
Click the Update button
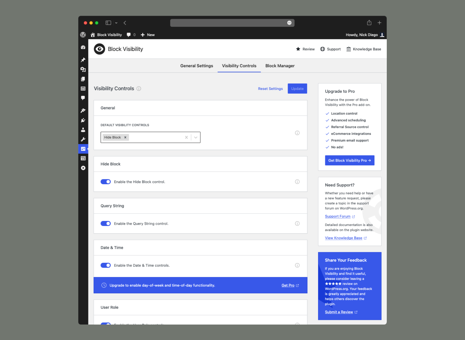(x=297, y=88)
